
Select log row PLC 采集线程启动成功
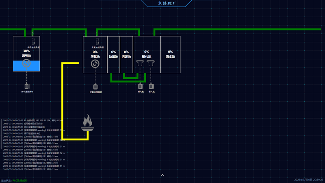click(x=24, y=127)
